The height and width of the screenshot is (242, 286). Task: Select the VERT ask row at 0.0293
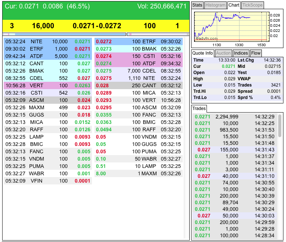coord(138,100)
